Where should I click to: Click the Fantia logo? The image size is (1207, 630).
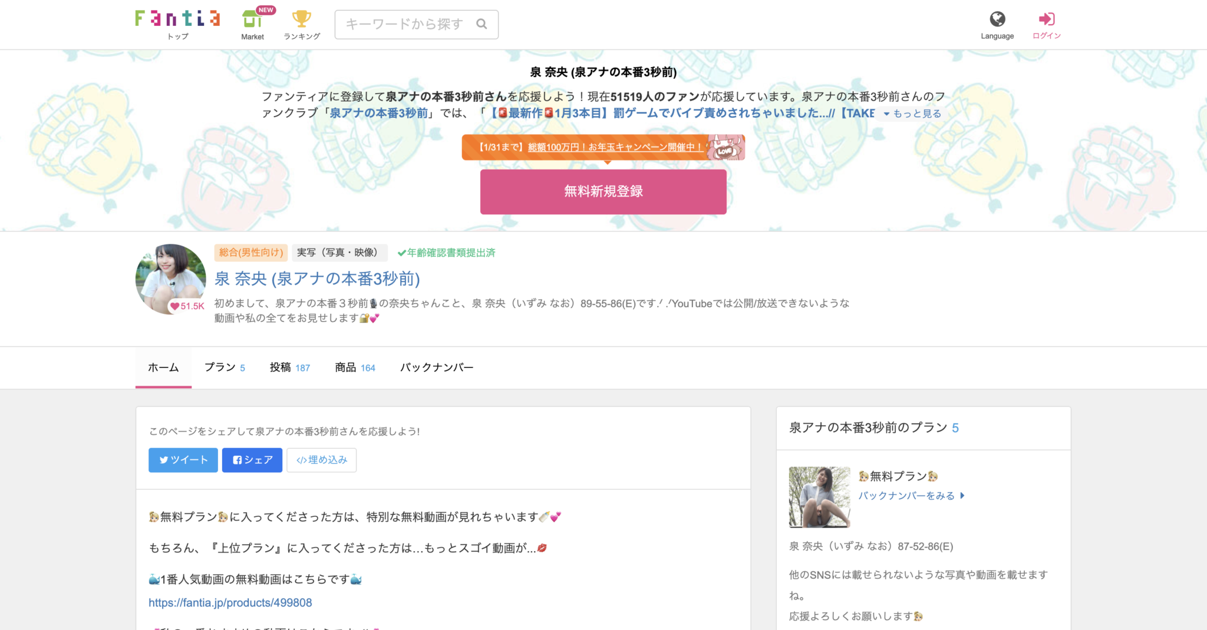(x=177, y=19)
